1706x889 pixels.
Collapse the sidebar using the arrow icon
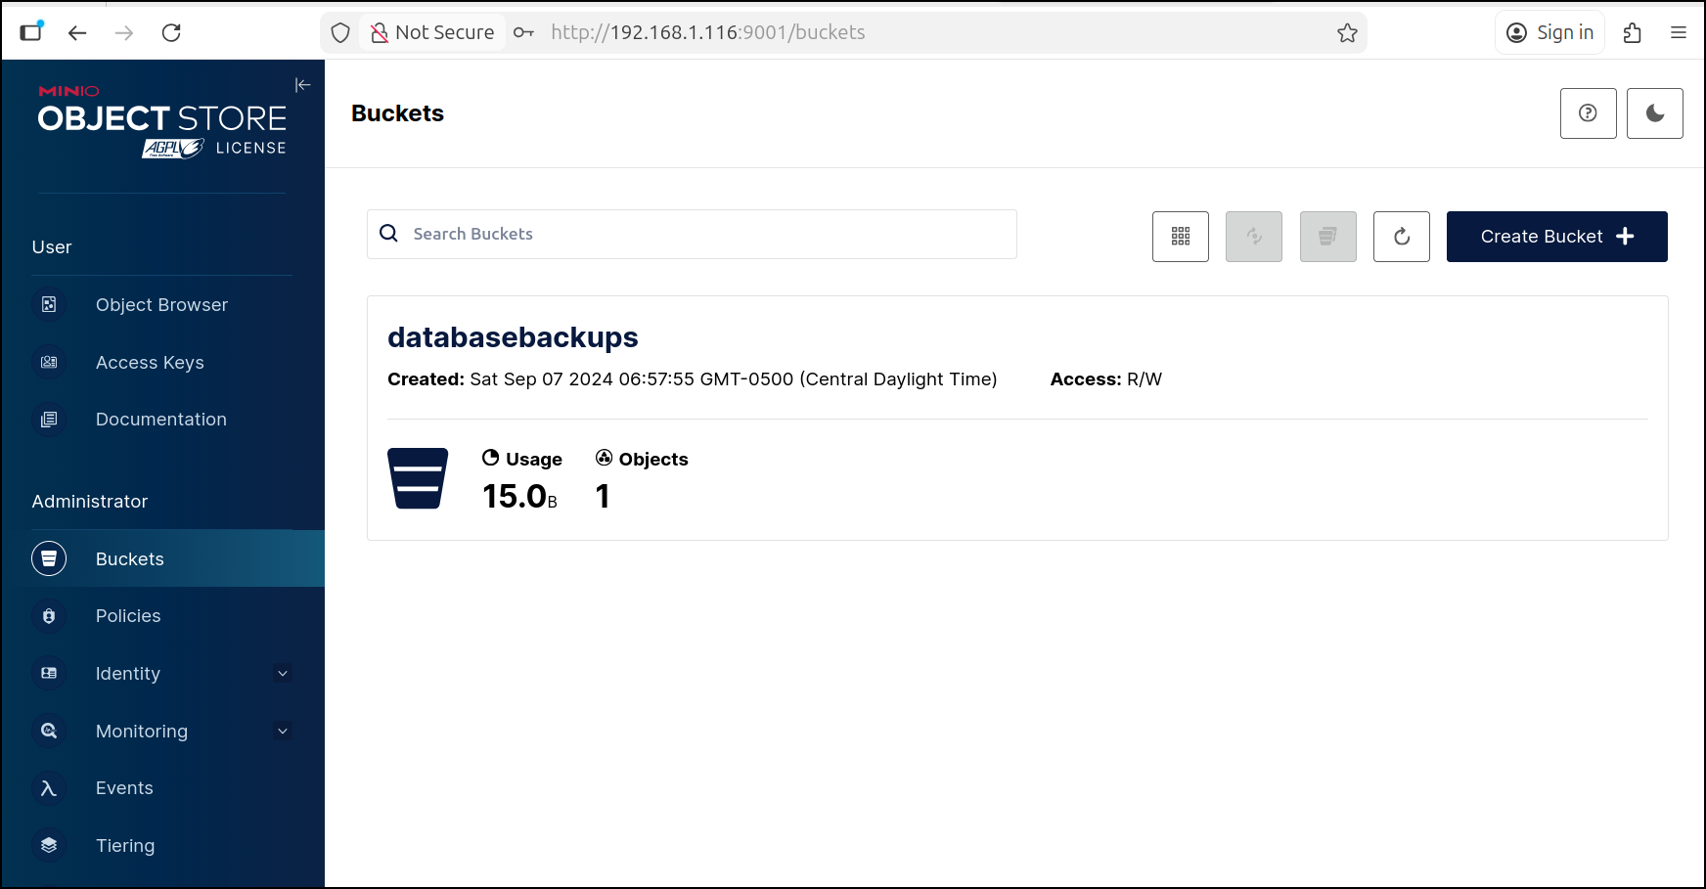302,85
